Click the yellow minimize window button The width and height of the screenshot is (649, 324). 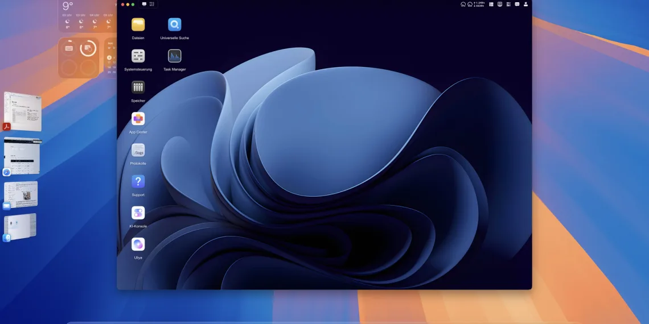[128, 4]
